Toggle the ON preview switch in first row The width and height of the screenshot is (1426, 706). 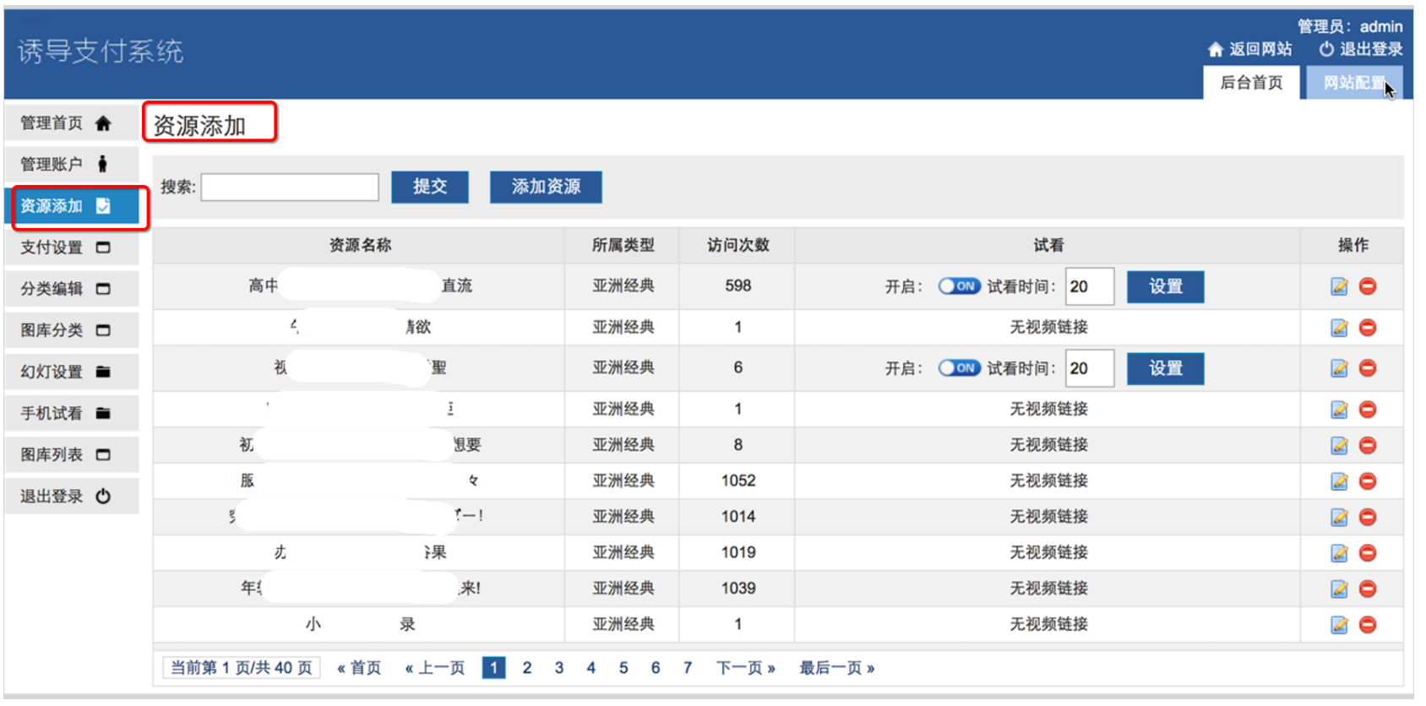[x=959, y=286]
